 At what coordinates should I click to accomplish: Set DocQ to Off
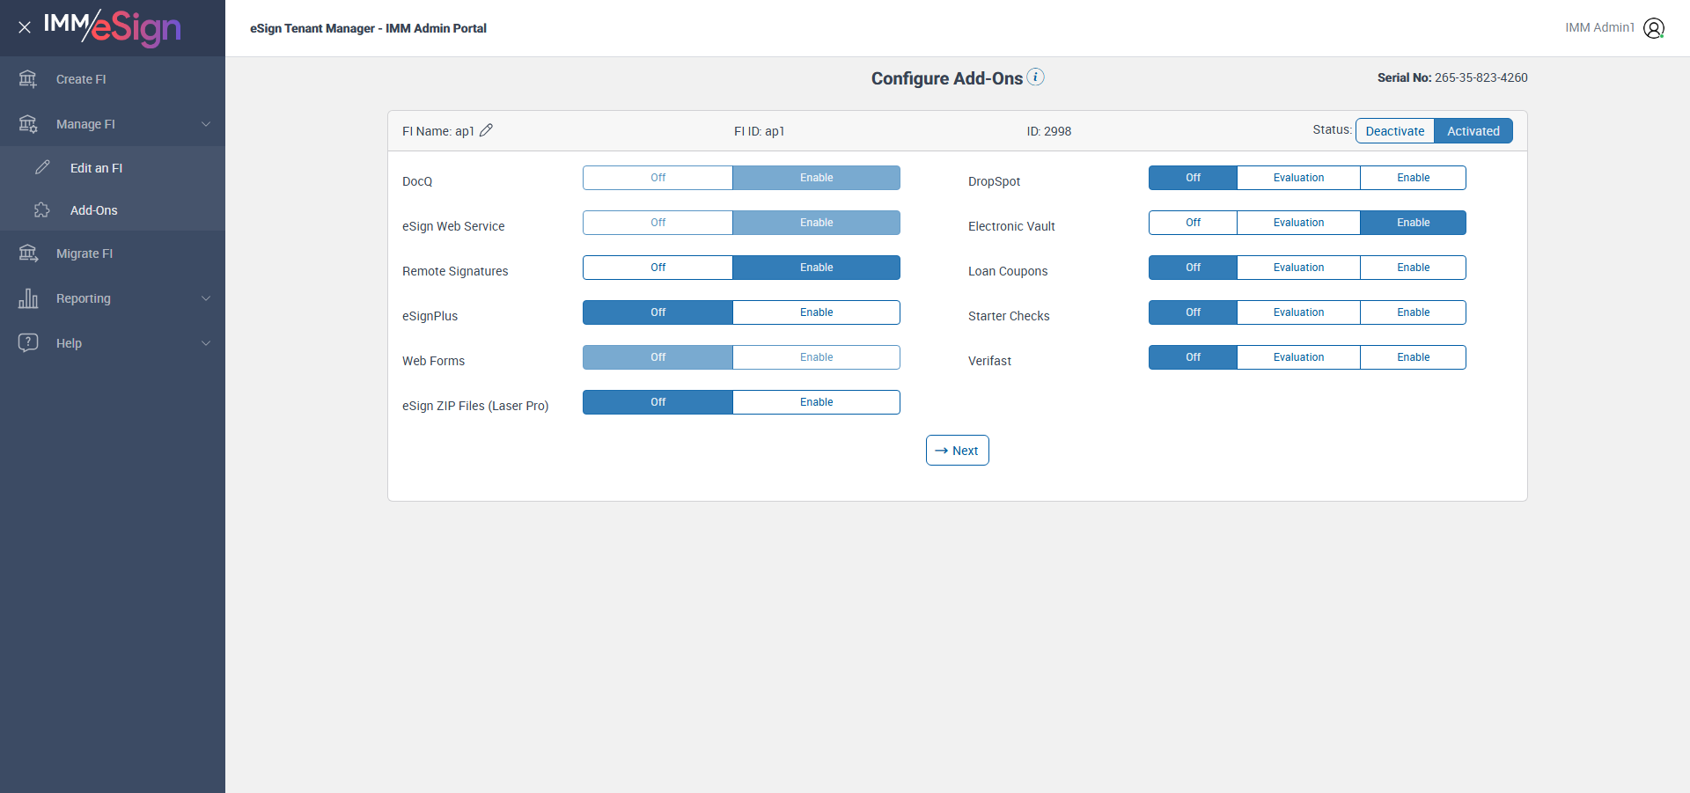(658, 178)
